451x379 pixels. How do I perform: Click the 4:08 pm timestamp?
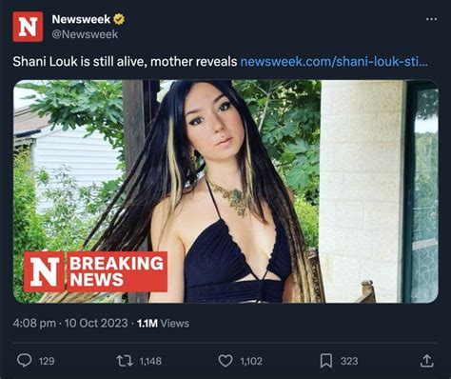(34, 323)
